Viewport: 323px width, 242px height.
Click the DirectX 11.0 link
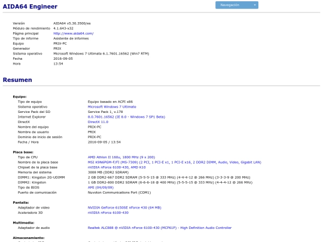tap(98, 122)
